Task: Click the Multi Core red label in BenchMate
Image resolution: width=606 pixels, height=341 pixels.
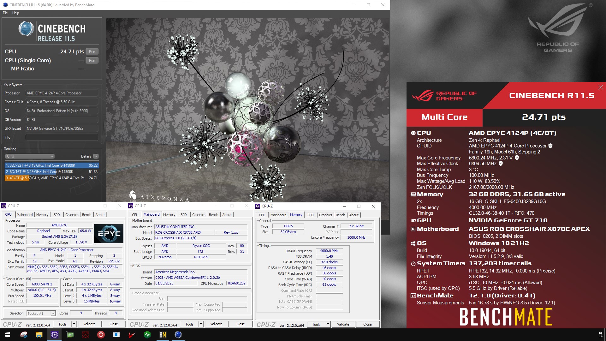Action: (x=444, y=117)
